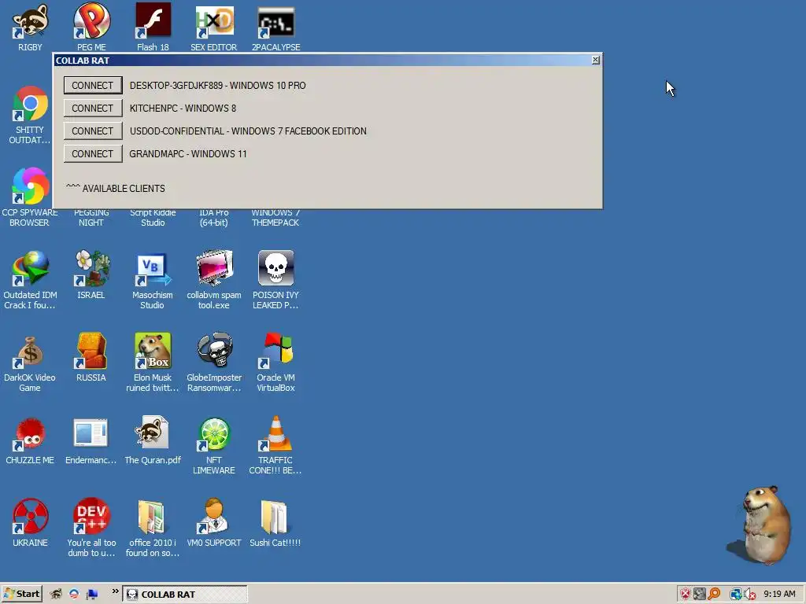Connect to the USDOD-CONFIDENTIAL client
The height and width of the screenshot is (604, 806).
click(x=93, y=131)
